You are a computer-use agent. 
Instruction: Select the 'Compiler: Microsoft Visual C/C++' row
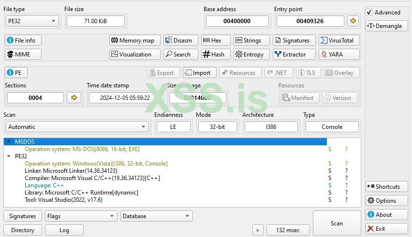pos(92,178)
